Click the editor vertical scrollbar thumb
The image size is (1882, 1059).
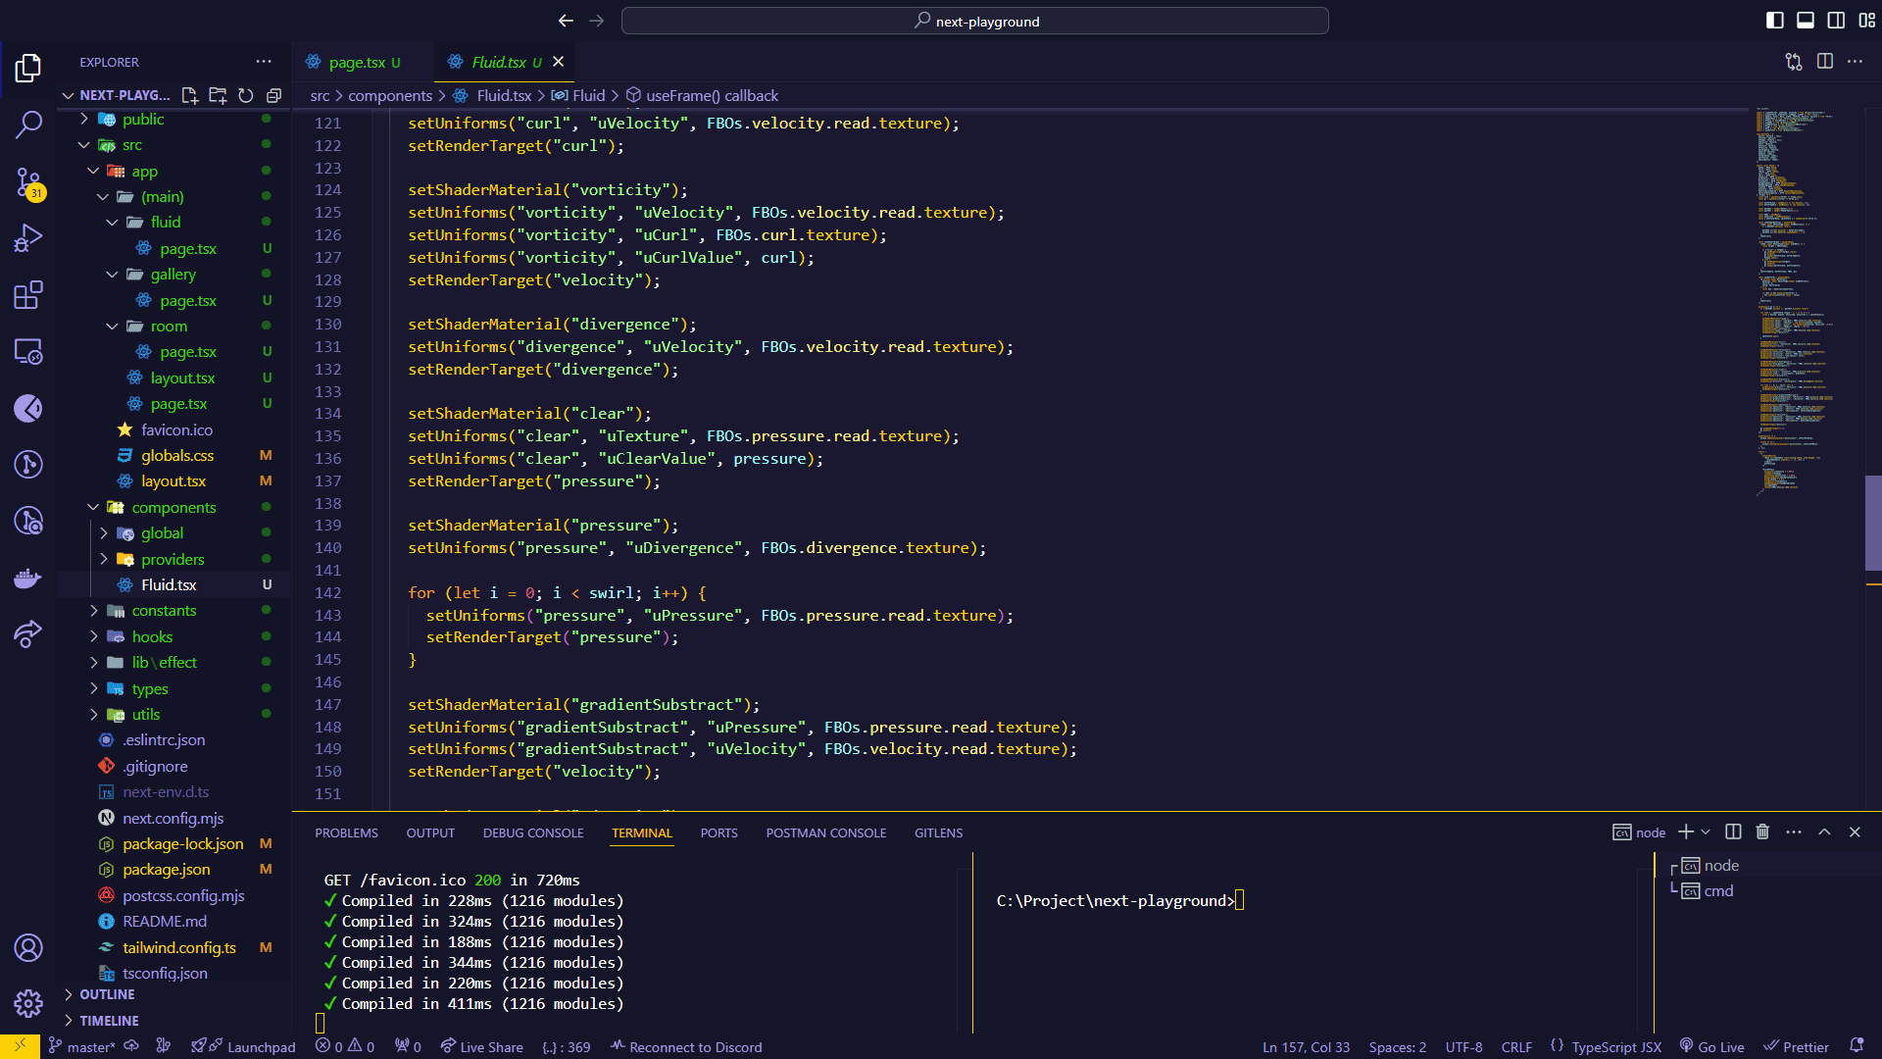click(1873, 523)
